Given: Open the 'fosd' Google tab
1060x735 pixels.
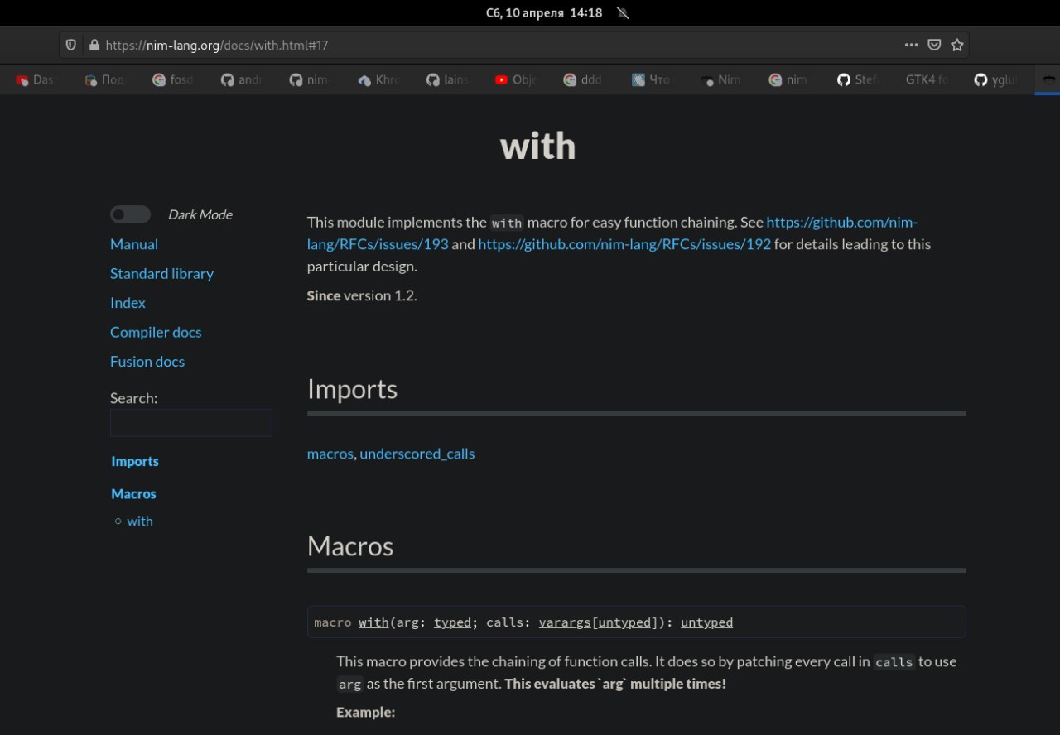Looking at the screenshot, I should 176,80.
